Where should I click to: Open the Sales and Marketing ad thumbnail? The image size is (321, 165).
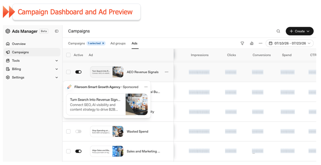107,151
